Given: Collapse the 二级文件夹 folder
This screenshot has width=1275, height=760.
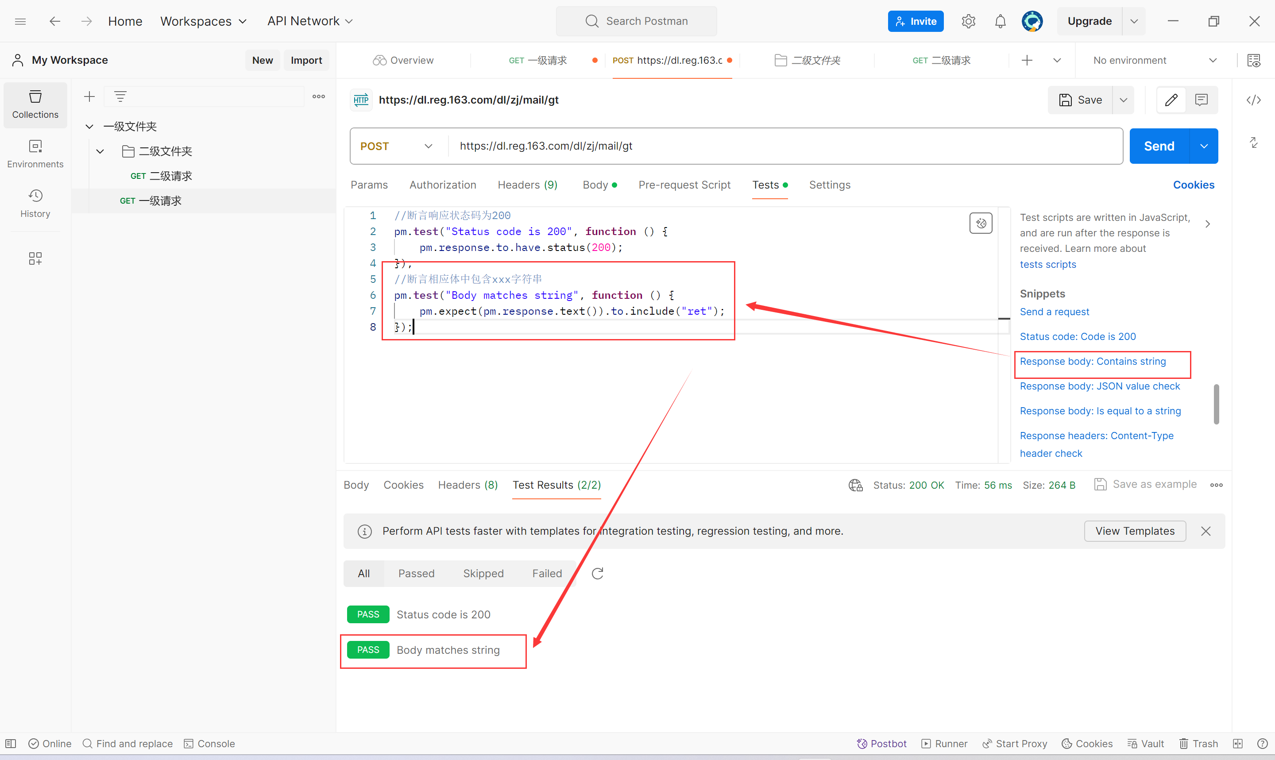Looking at the screenshot, I should click(100, 151).
